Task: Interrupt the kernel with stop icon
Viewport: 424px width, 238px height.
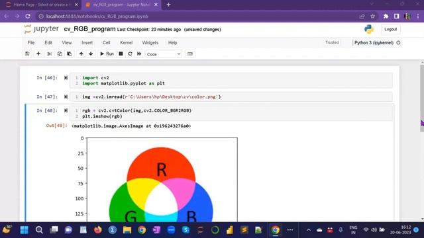Action: click(121, 54)
